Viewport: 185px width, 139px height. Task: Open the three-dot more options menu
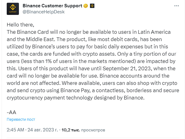click(x=176, y=6)
